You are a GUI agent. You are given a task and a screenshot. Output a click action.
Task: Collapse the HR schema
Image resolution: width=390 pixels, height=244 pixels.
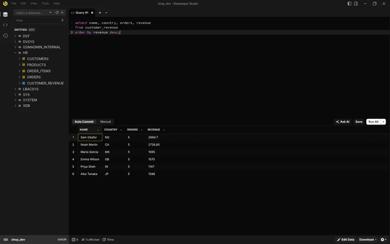tap(16, 53)
